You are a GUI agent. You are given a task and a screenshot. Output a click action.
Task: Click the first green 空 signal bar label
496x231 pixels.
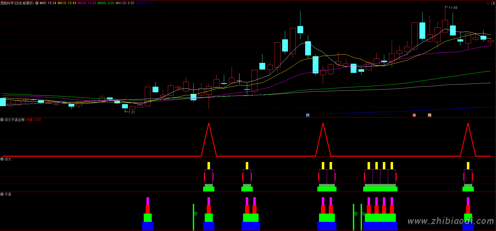pos(196,214)
